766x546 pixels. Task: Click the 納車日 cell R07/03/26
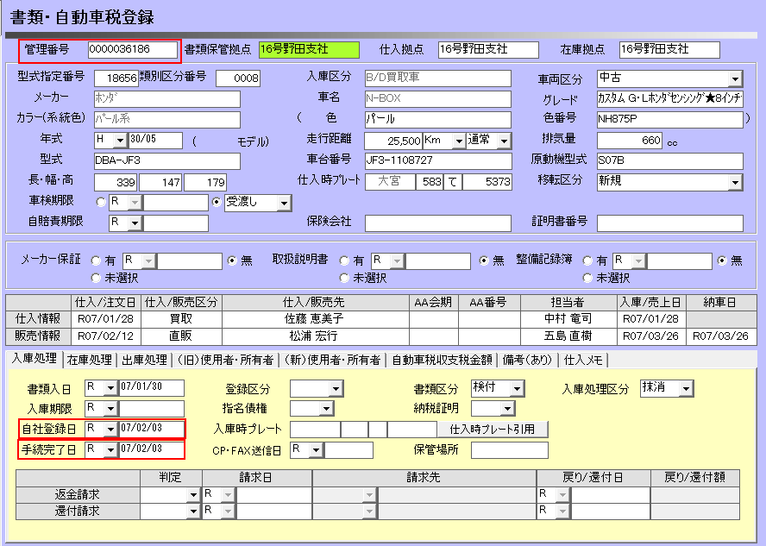pos(720,336)
